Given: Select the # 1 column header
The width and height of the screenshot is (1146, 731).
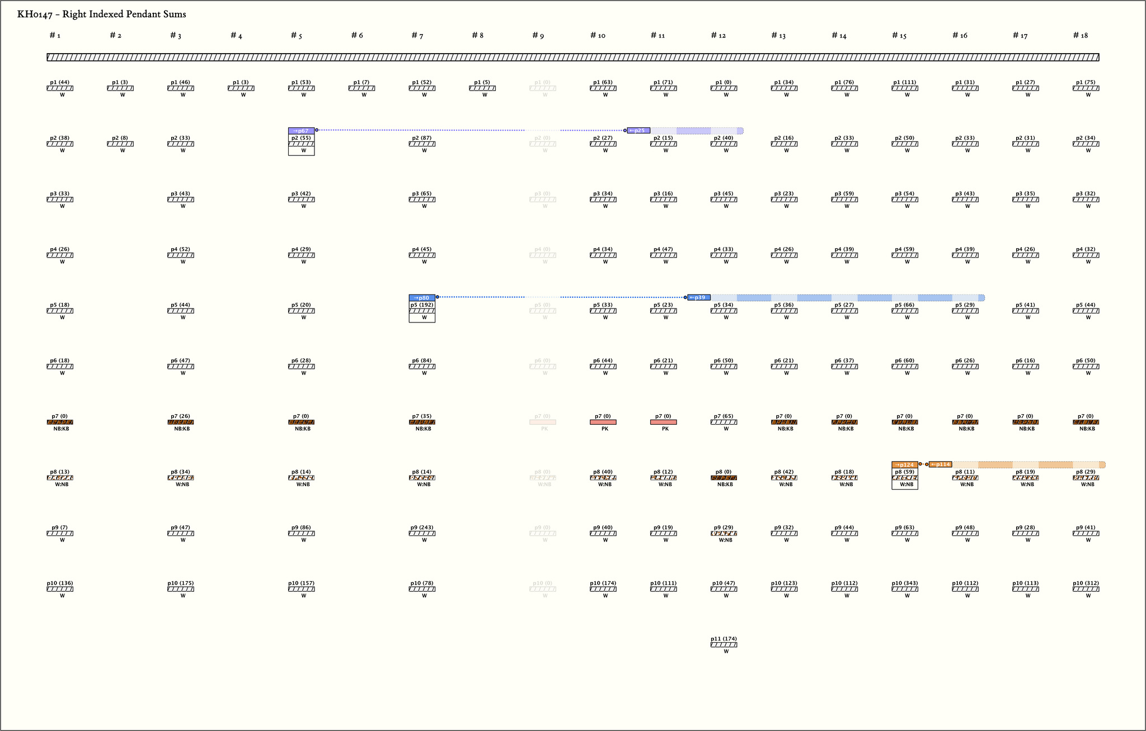Looking at the screenshot, I should tap(55, 36).
